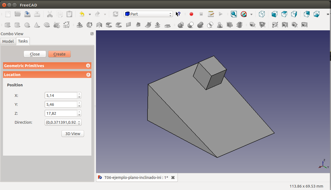Click the X position input field
The width and height of the screenshot is (331, 190).
click(61, 96)
